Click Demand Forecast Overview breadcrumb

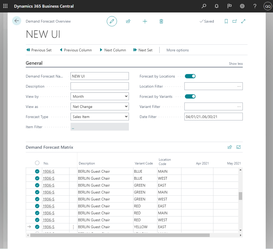48,21
